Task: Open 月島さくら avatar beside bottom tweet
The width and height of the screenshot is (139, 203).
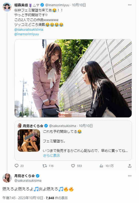Action: [x=7, y=178]
